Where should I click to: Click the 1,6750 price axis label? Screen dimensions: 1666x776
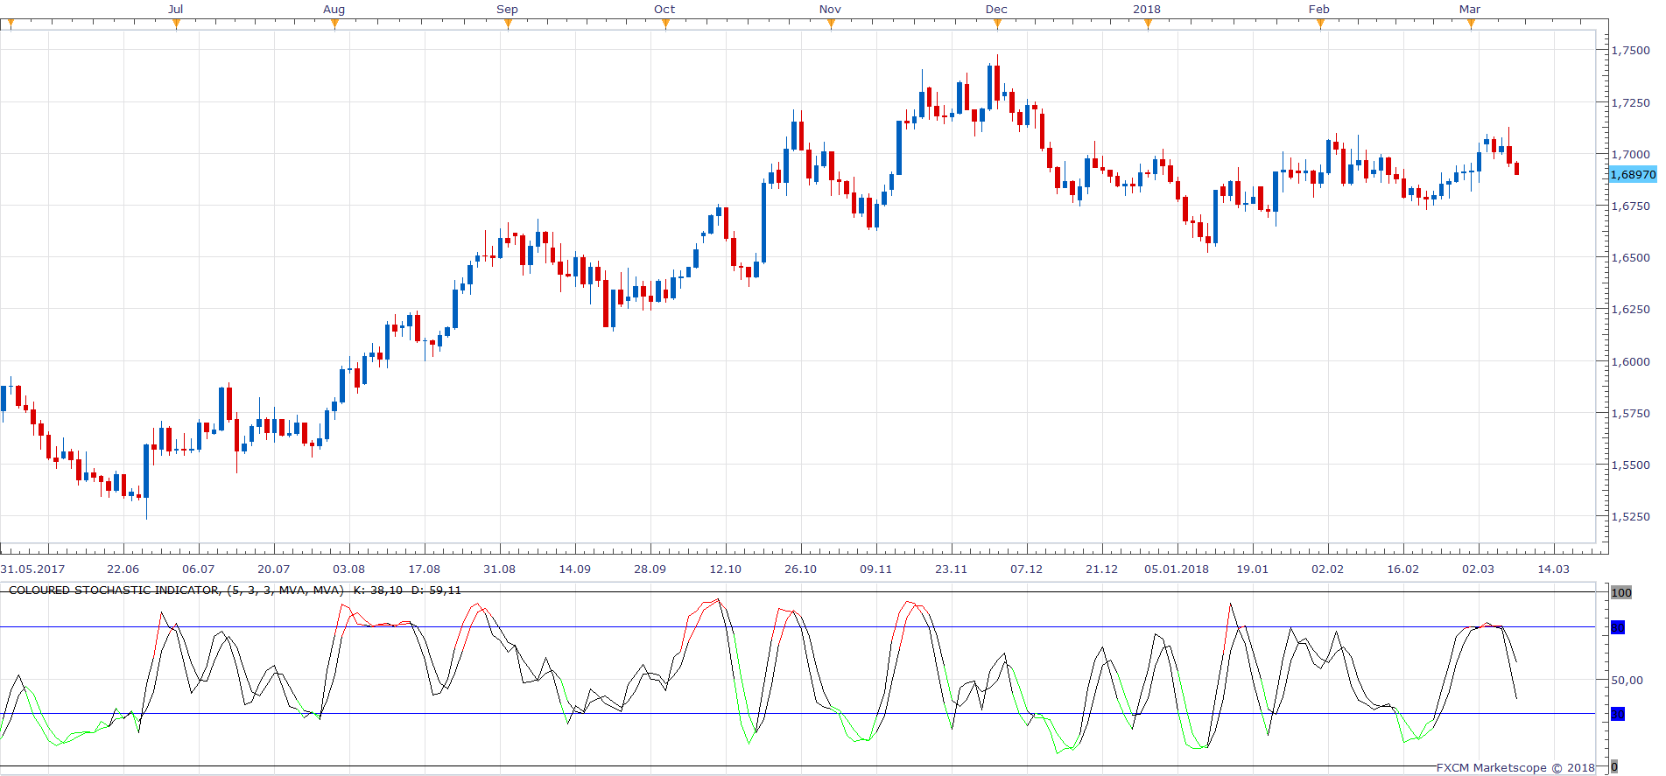1631,206
